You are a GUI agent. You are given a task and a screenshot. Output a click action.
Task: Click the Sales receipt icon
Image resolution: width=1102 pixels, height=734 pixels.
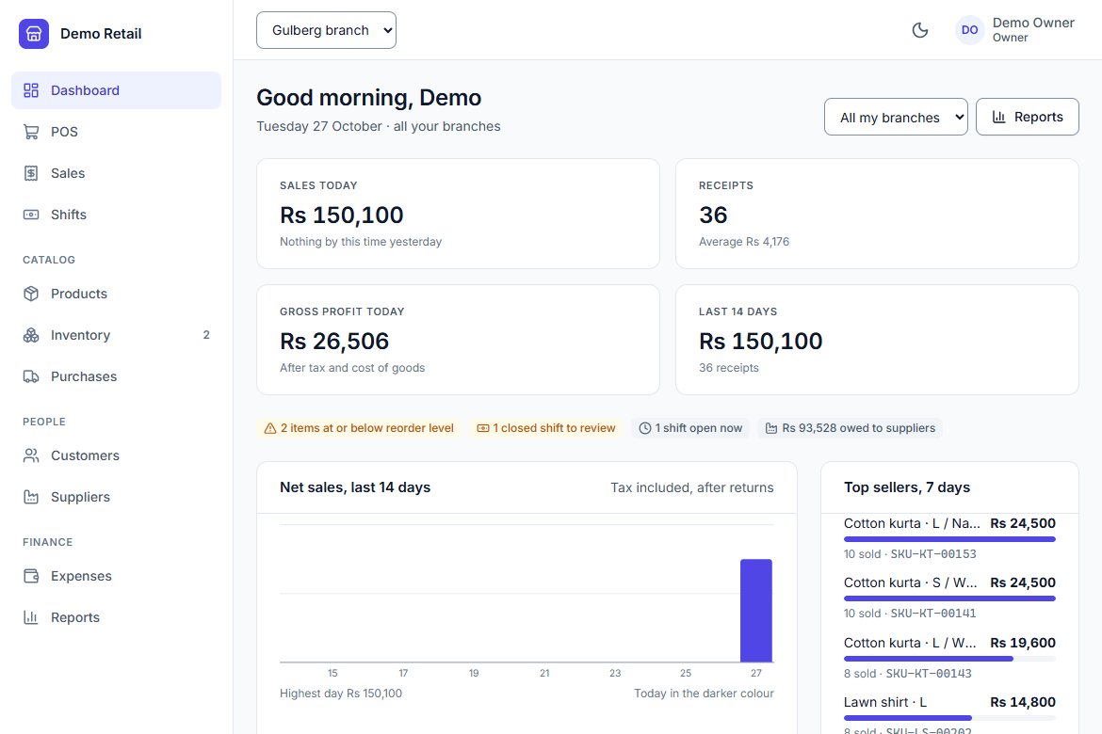click(31, 173)
